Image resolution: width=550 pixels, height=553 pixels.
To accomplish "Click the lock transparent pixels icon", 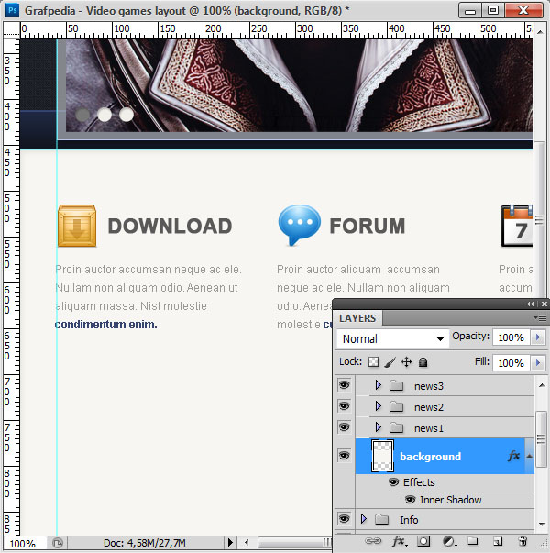I will [373, 362].
